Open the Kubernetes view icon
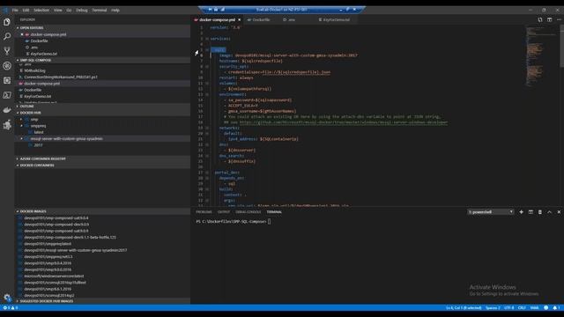The image size is (564, 317). [7, 66]
